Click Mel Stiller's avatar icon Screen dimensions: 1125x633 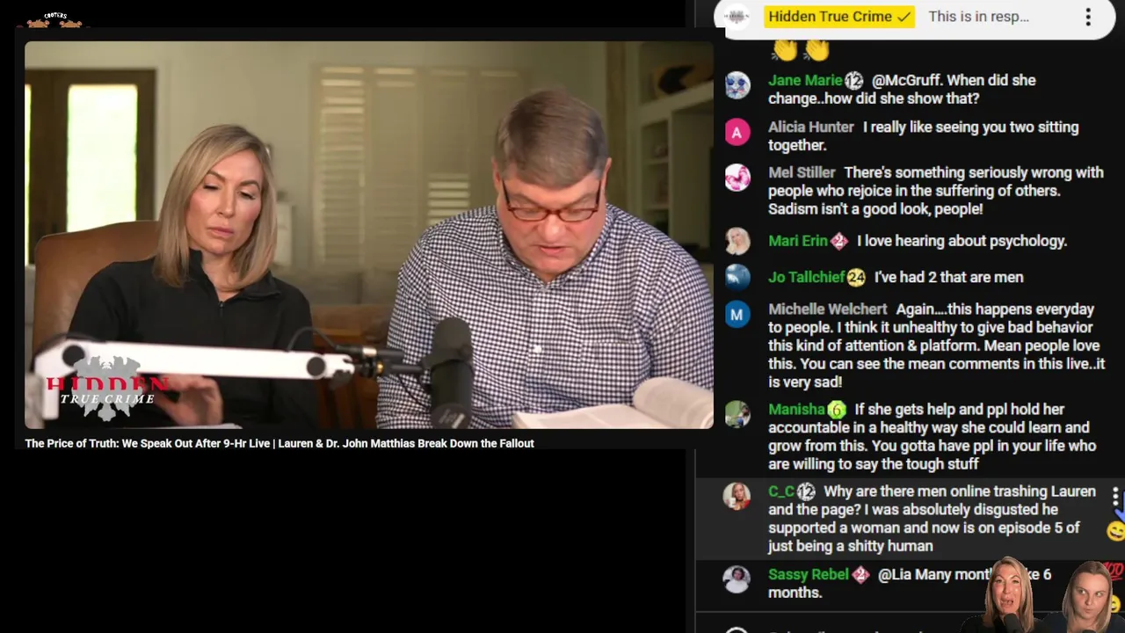737,178
